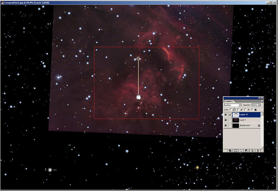The height and width of the screenshot is (191, 278).
Task: Create new fill or adjustment layer
Action: [x=247, y=151]
